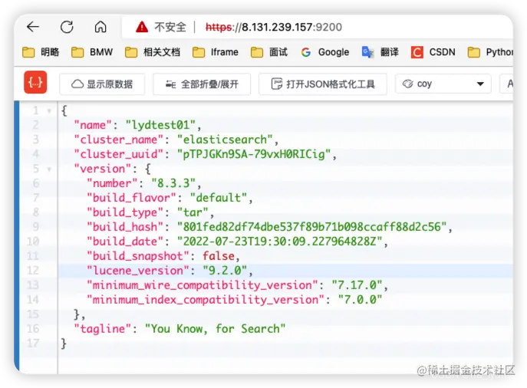This screenshot has height=388, width=527.
Task: Click the index compatibility value "7.0.0"
Action: tap(360, 300)
